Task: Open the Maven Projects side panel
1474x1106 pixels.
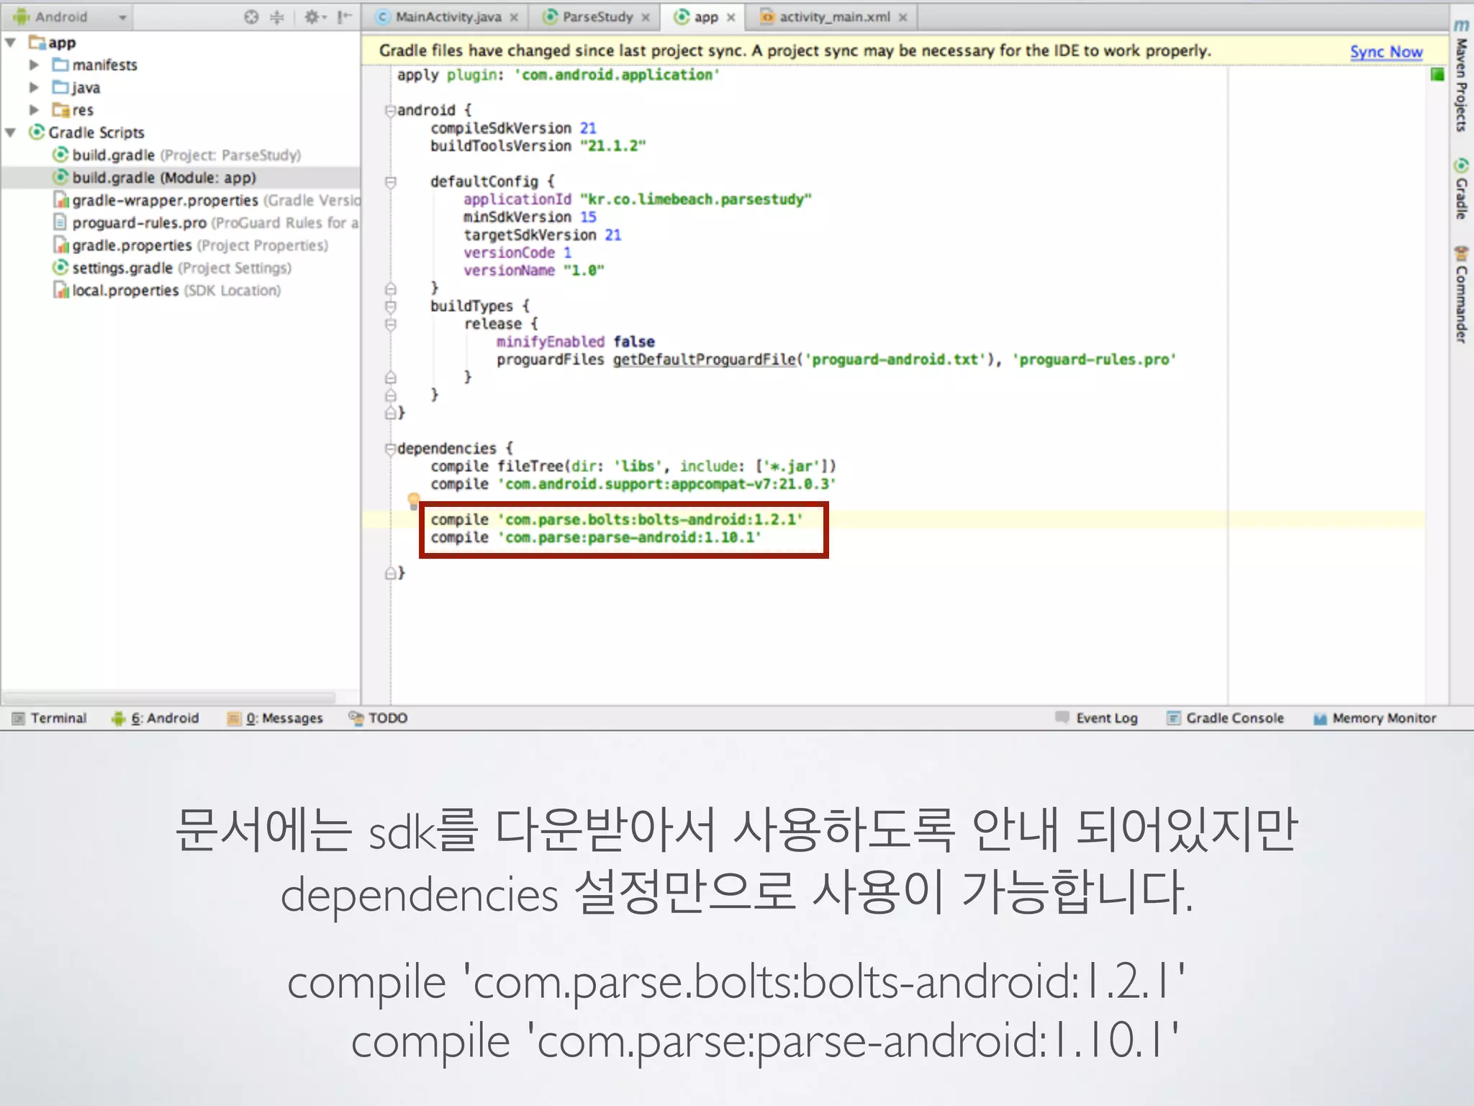Action: click(x=1461, y=76)
